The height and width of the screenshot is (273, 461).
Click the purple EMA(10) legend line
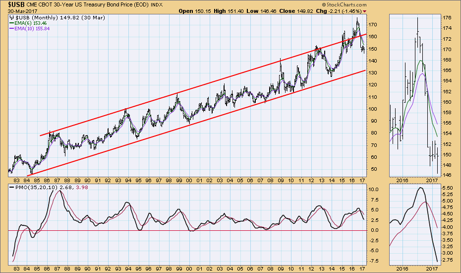point(12,29)
